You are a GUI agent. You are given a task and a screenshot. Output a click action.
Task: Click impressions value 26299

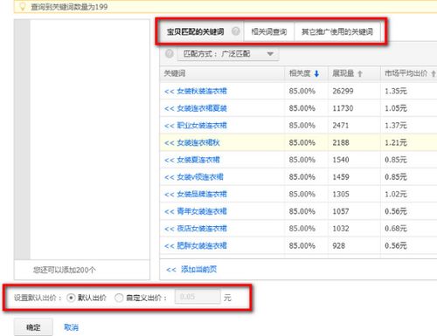tap(343, 91)
